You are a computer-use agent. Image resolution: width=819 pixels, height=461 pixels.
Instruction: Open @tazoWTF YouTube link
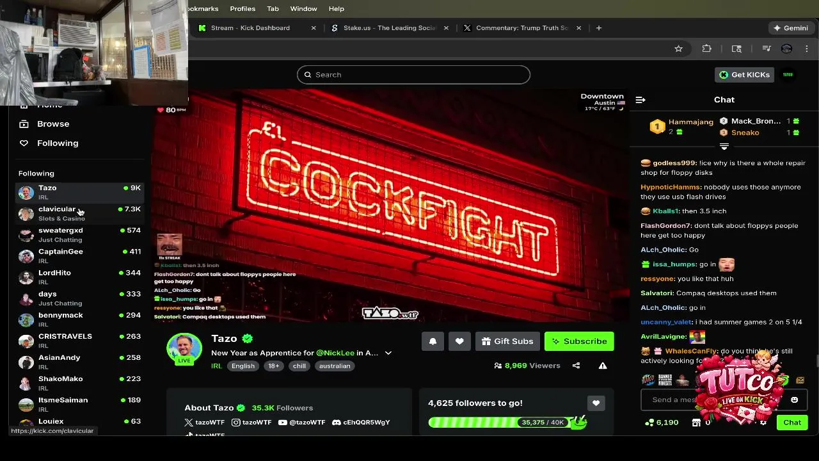coord(302,423)
